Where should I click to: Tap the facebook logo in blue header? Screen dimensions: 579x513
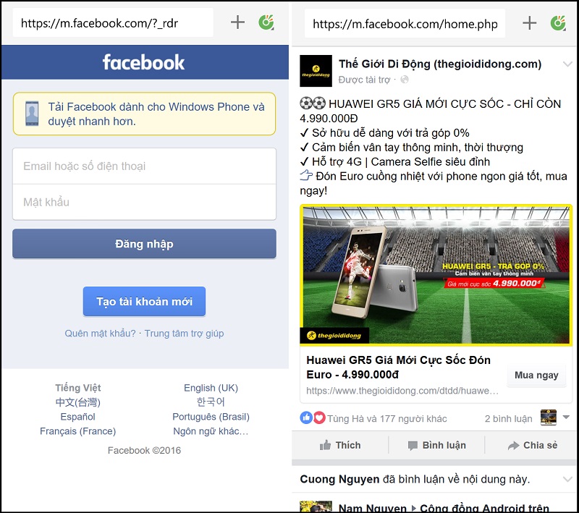[x=143, y=62]
